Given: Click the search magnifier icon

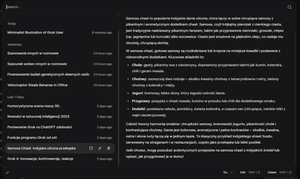Looking at the screenshot, I should (289, 7).
